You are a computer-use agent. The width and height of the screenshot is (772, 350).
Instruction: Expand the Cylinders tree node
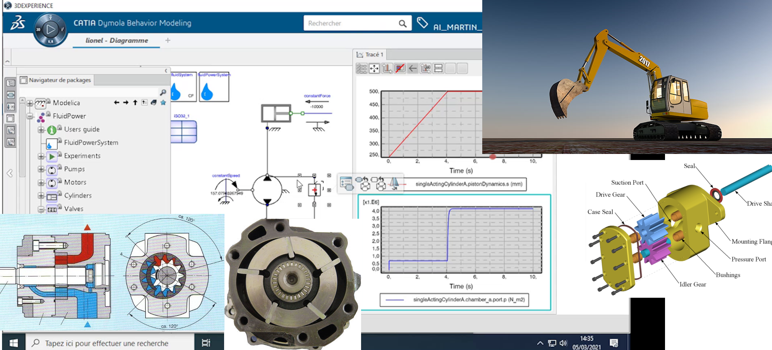click(41, 196)
